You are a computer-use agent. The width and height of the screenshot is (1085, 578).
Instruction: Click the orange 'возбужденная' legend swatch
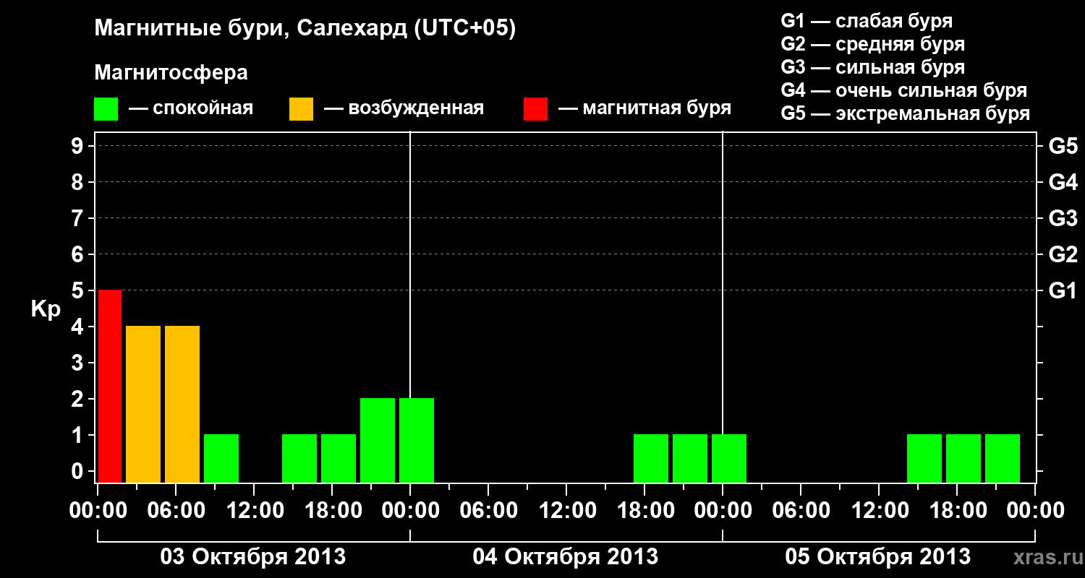tap(301, 109)
